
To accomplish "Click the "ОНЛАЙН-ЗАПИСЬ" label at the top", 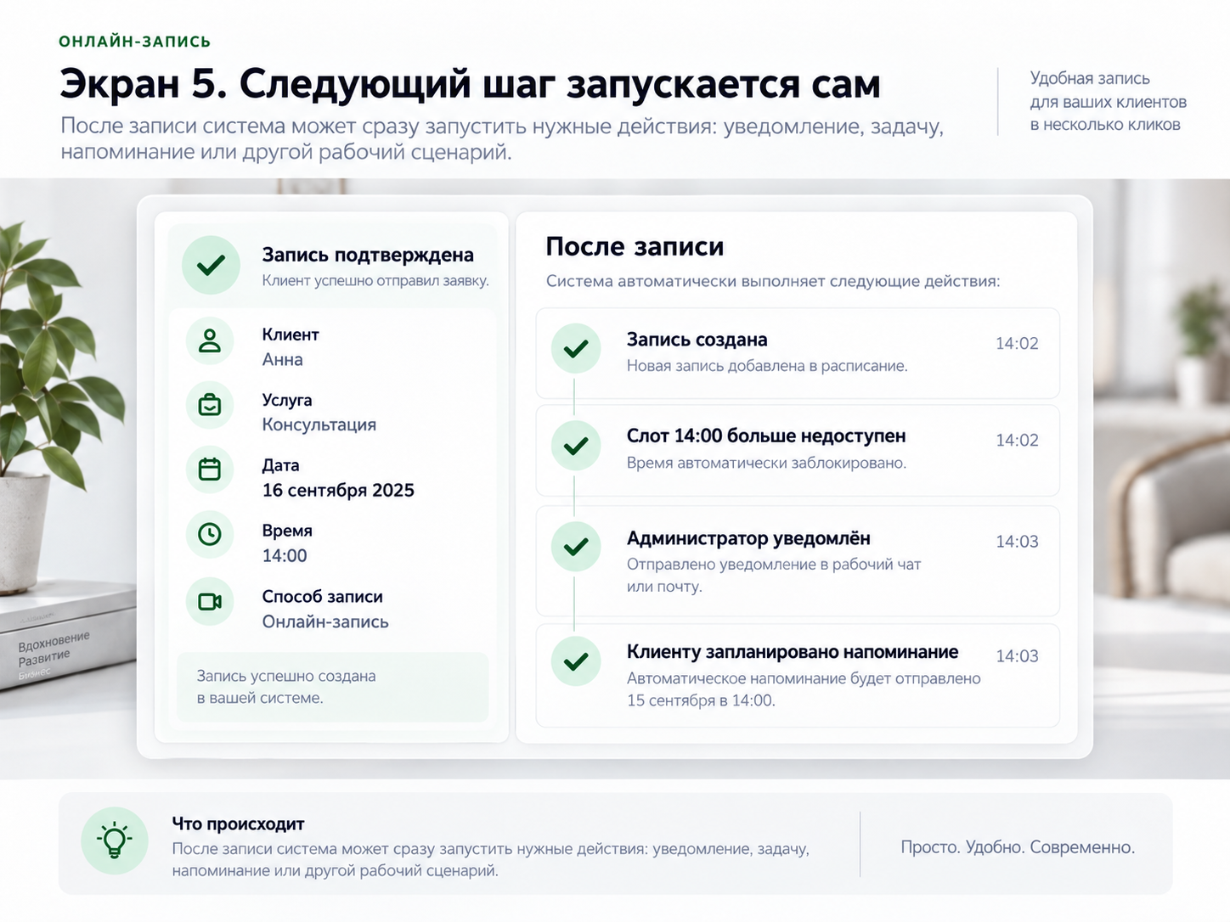I will [x=135, y=42].
